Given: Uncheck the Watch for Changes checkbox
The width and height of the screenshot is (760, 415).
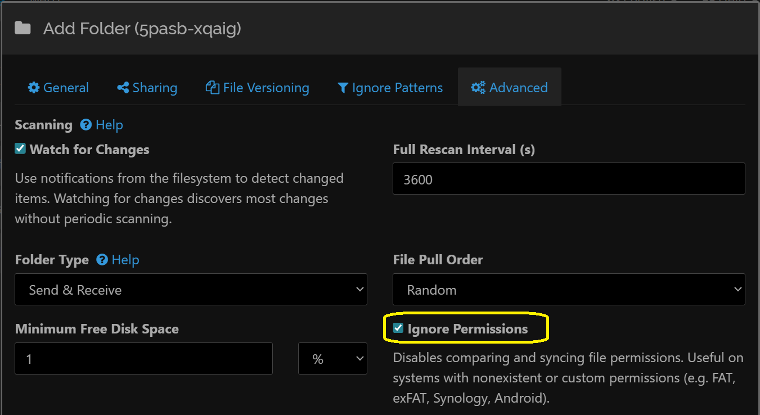Looking at the screenshot, I should tap(20, 149).
